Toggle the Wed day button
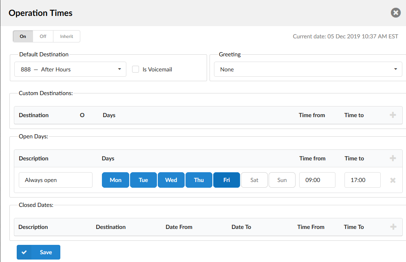The width and height of the screenshot is (406, 262). coord(171,180)
